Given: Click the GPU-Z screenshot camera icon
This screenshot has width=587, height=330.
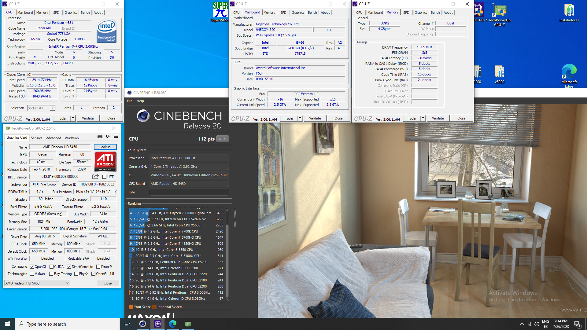Looking at the screenshot, I should point(100,137).
